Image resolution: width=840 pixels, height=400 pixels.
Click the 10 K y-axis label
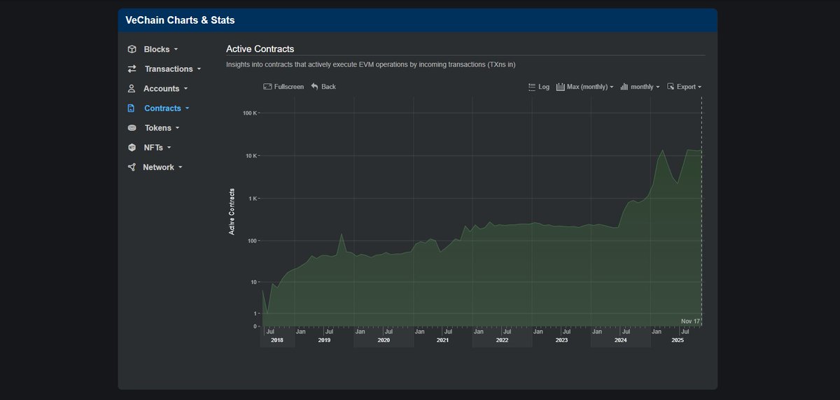[251, 155]
